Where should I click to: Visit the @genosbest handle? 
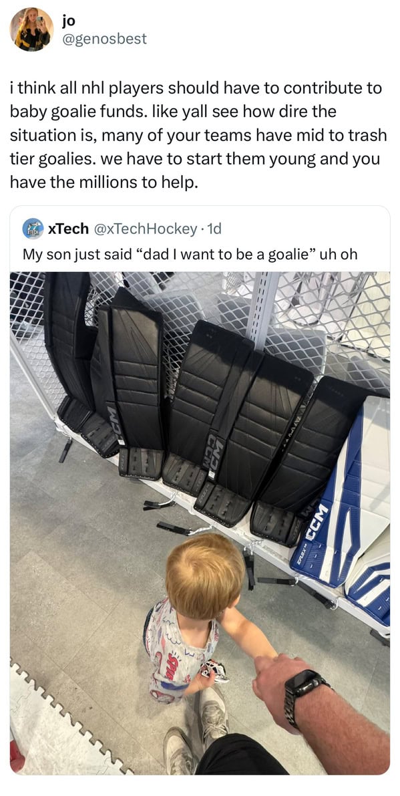click(104, 38)
